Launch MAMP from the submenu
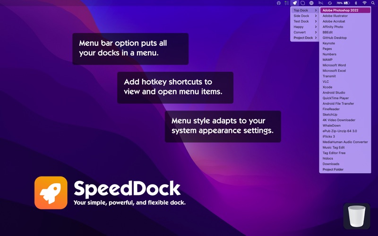The image size is (378, 236). (345, 60)
